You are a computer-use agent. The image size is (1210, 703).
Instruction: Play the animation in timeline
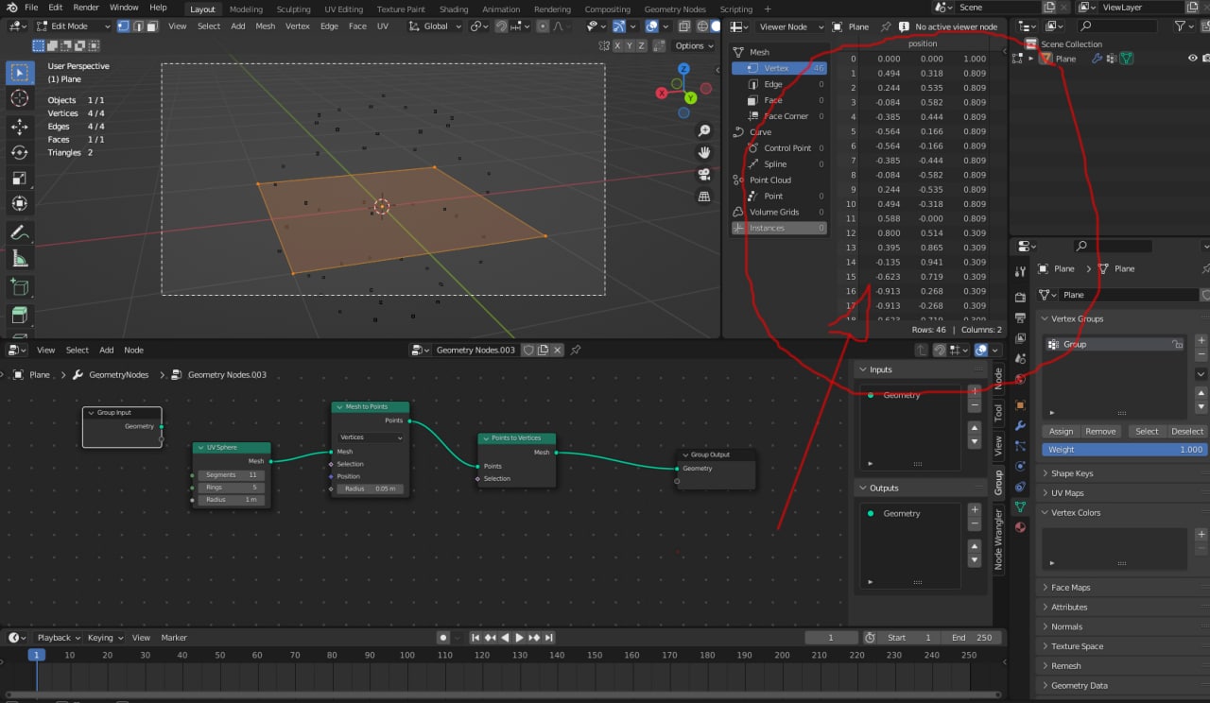(519, 638)
